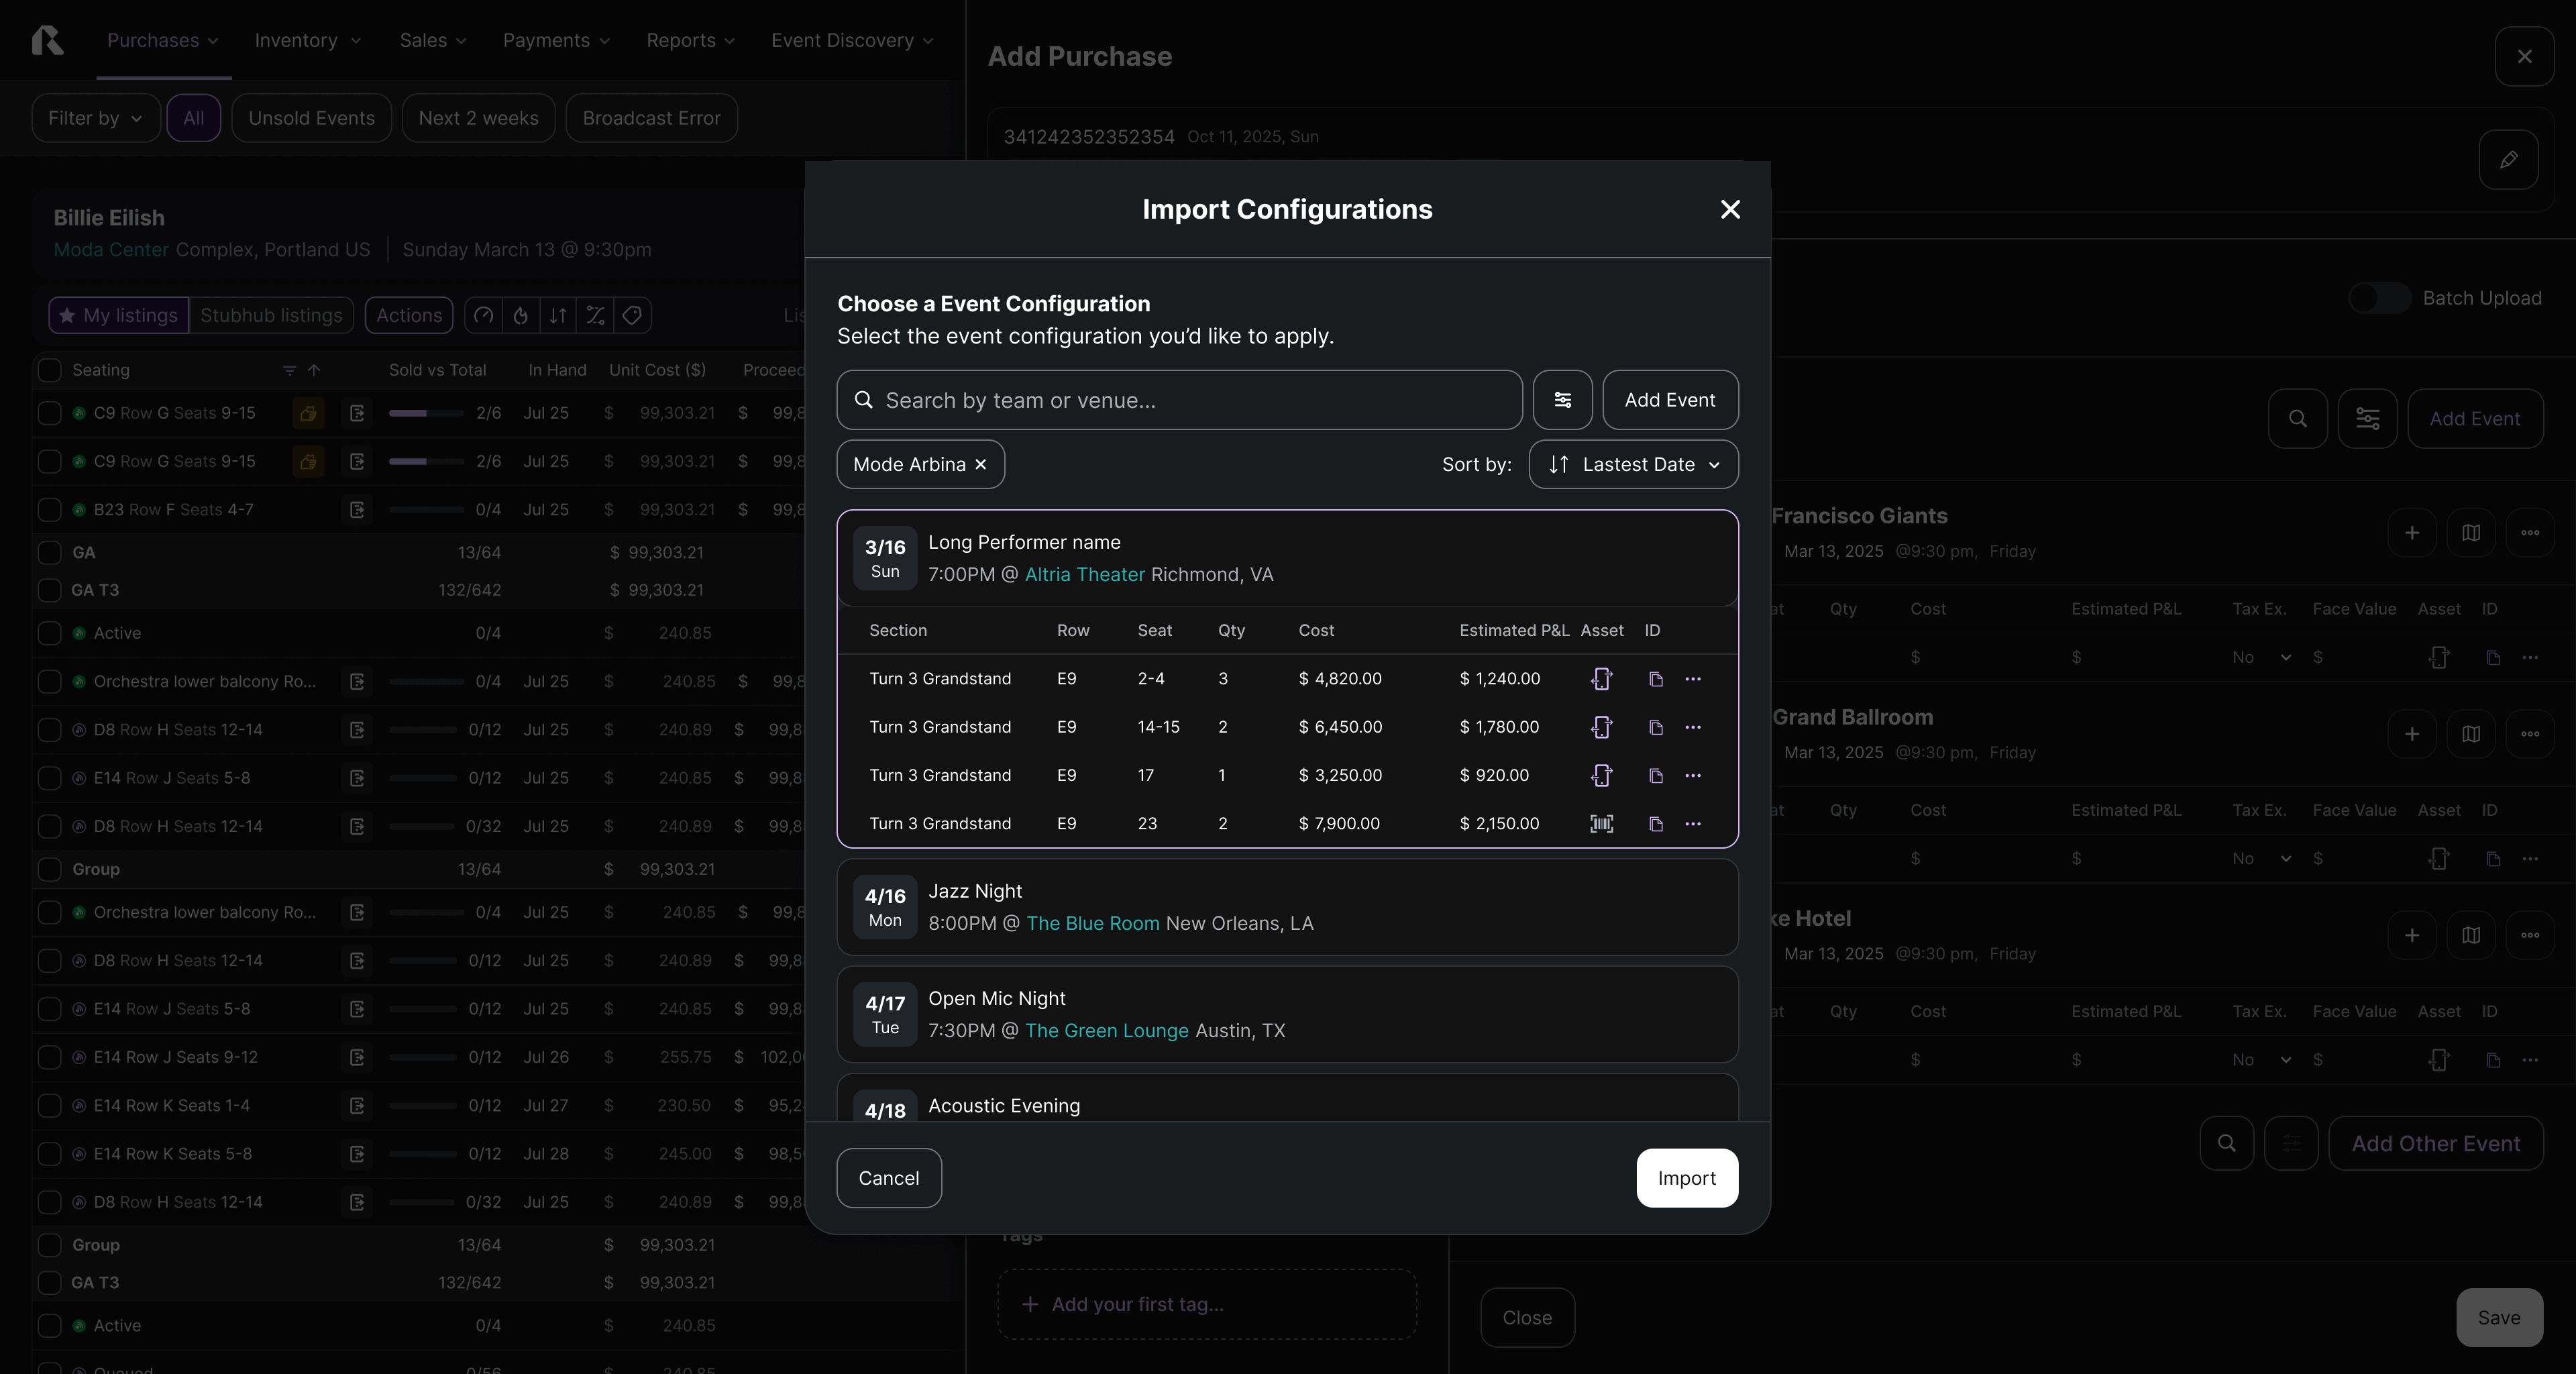
Task: Open more options for seat 17 row
Action: tap(1692, 776)
